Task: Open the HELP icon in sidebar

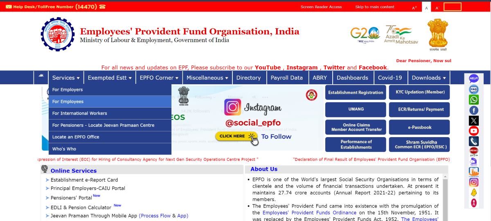Action: 474,79
